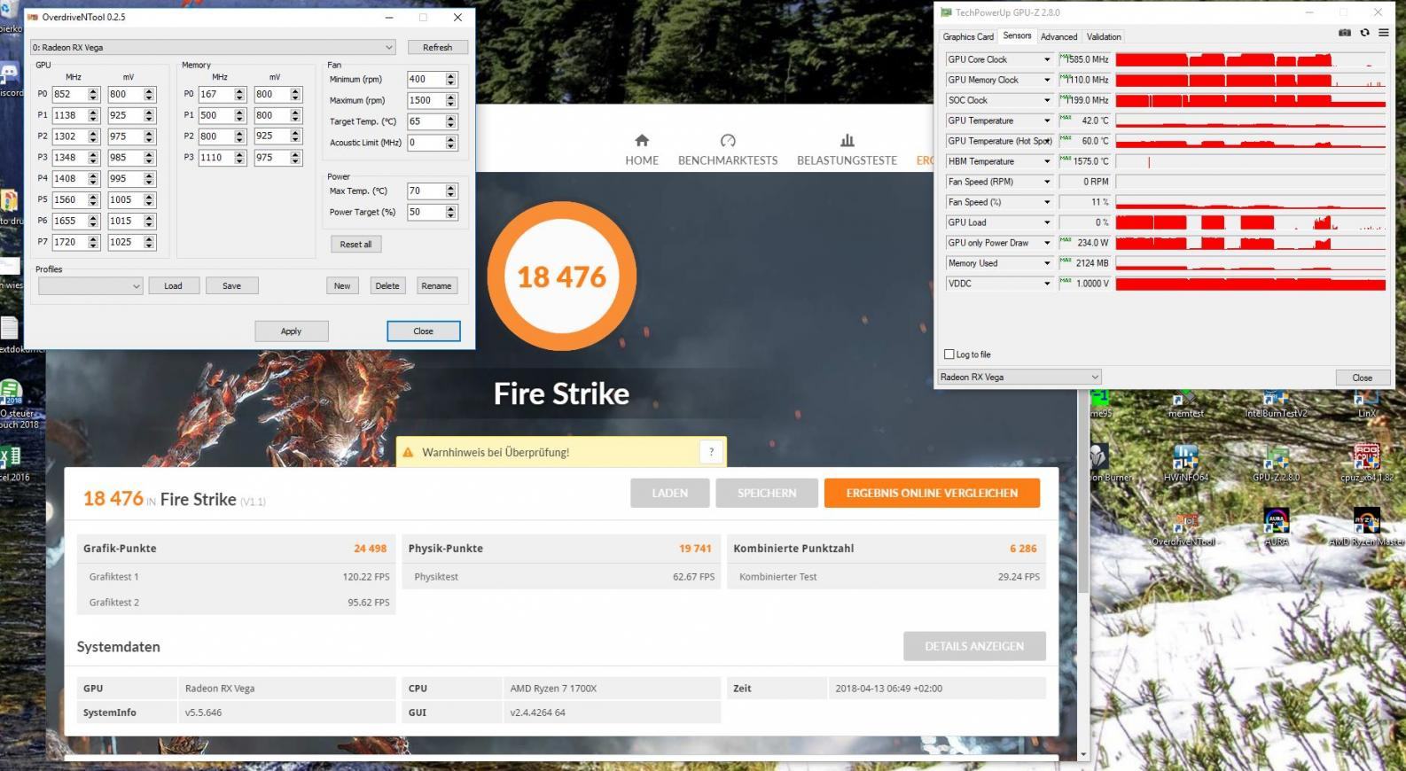Click the Rename profile button
This screenshot has height=771, width=1406.
[436, 285]
